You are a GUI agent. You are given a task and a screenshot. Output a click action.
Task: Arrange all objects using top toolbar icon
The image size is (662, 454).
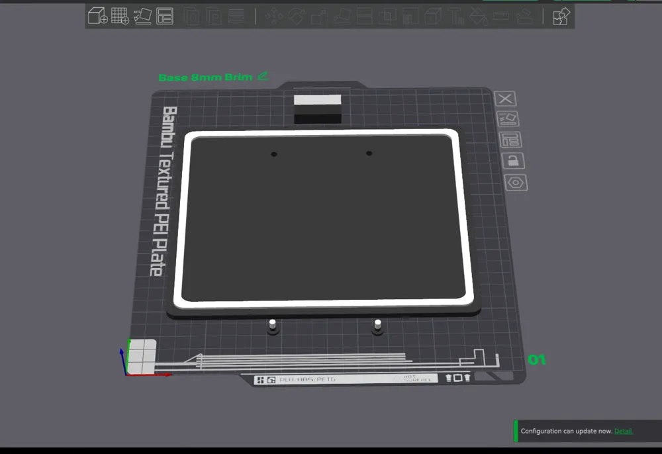[165, 16]
